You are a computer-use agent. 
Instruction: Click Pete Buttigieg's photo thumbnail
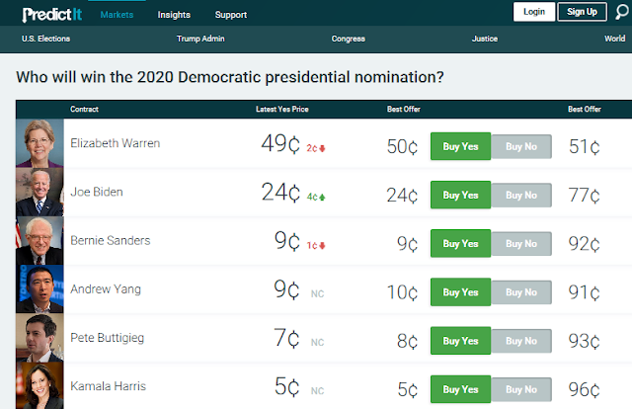click(x=39, y=339)
